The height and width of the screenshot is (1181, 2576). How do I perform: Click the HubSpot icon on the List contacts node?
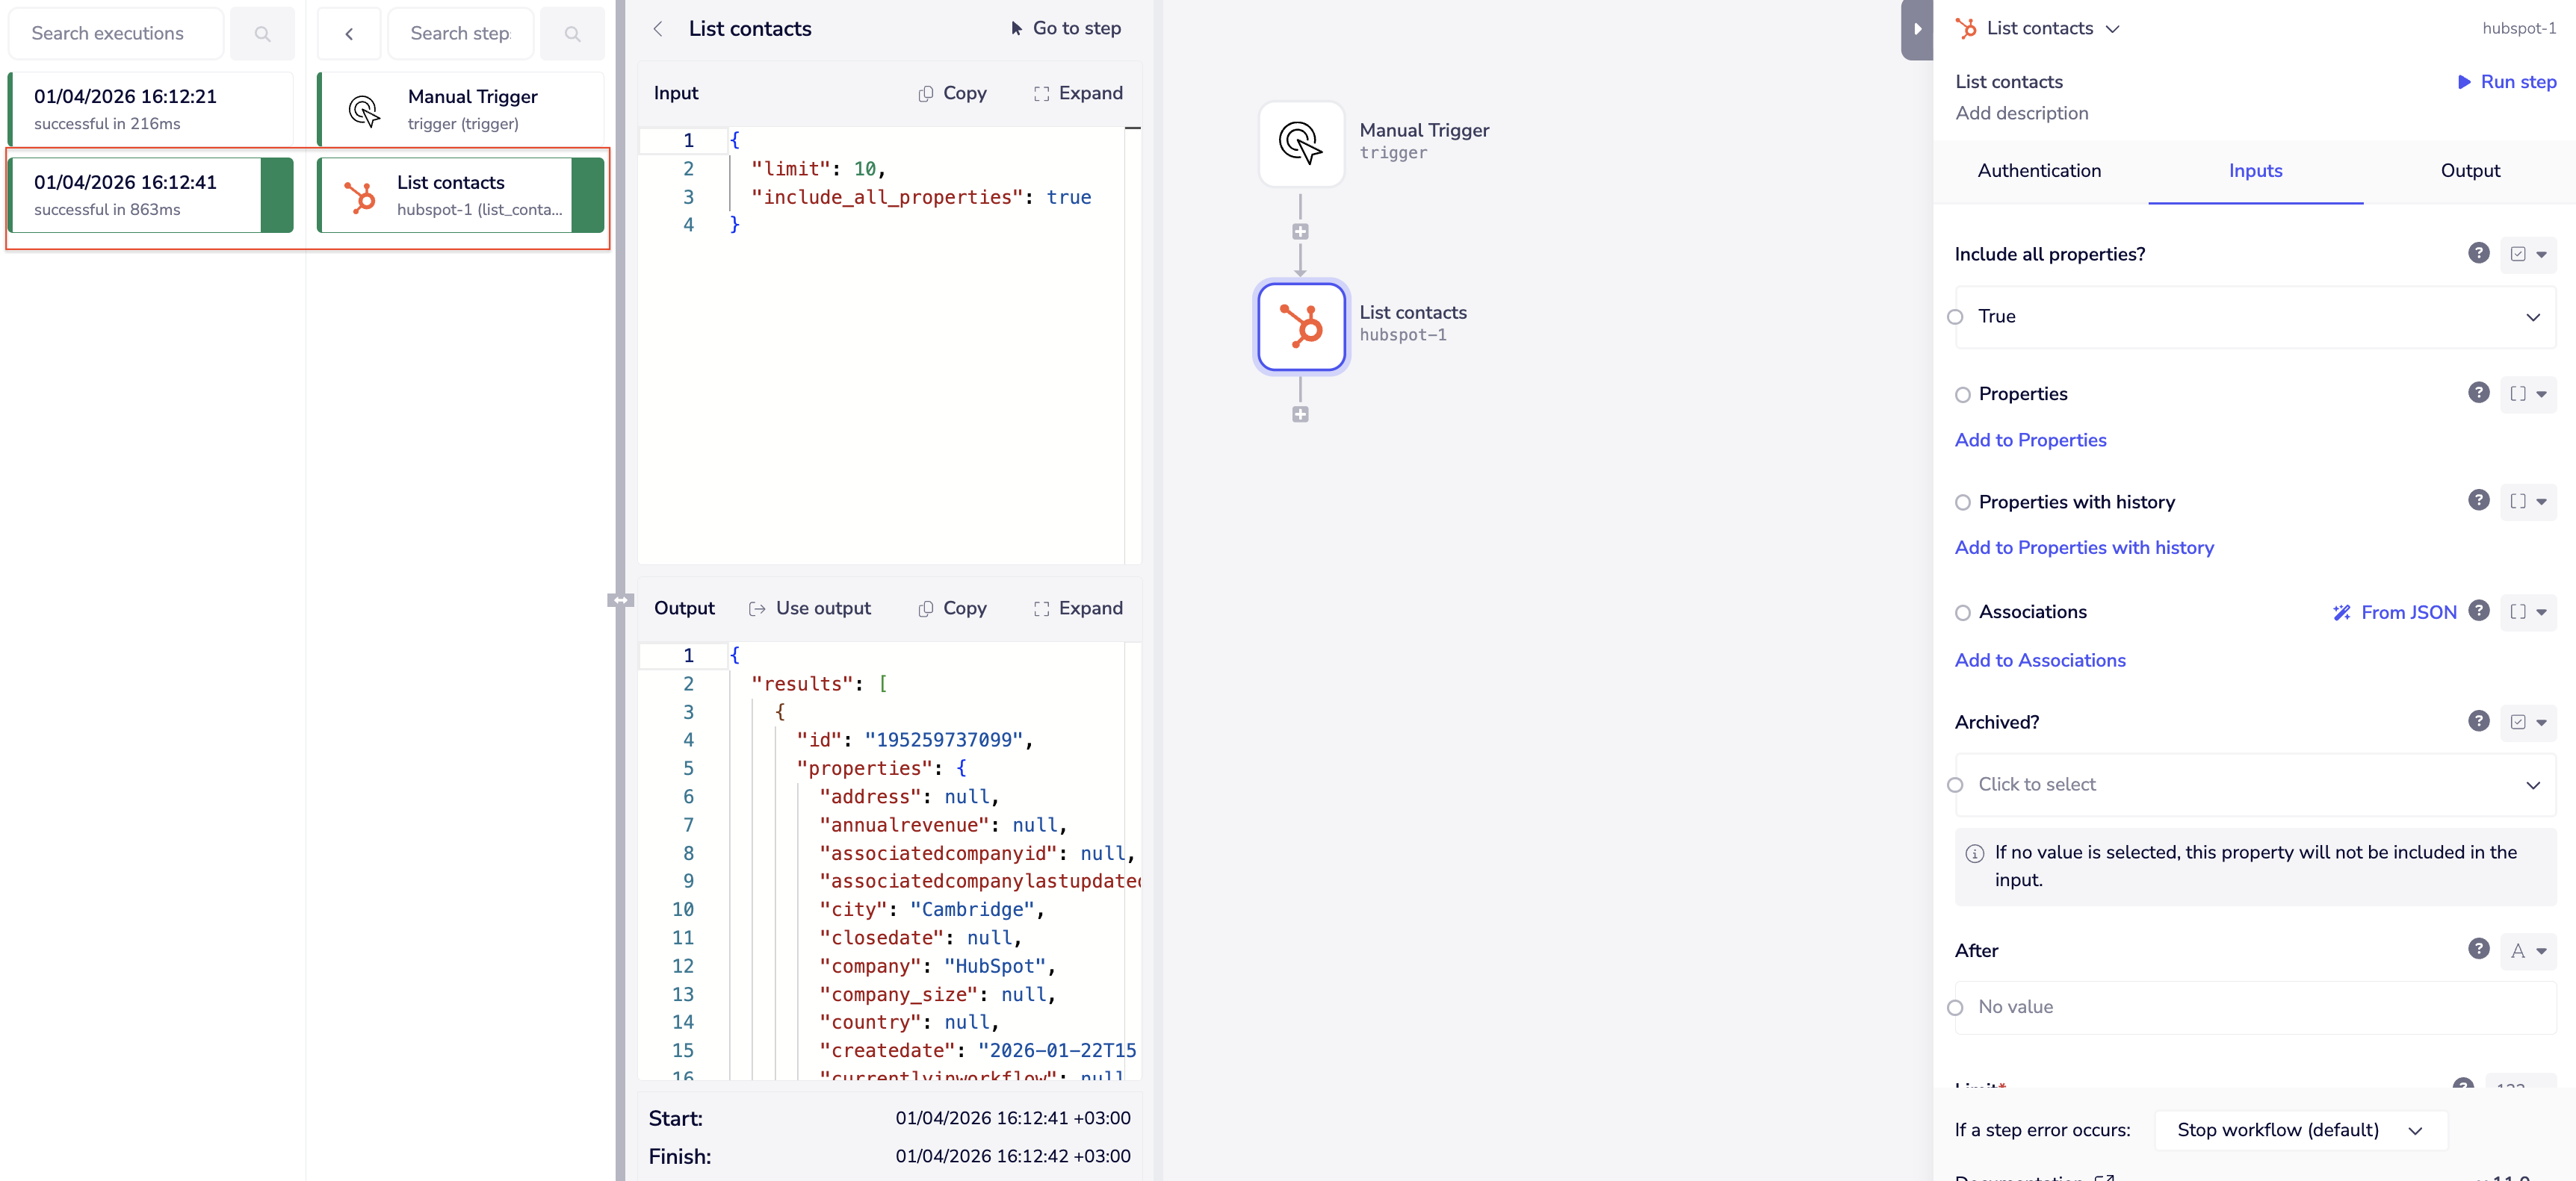[1300, 325]
